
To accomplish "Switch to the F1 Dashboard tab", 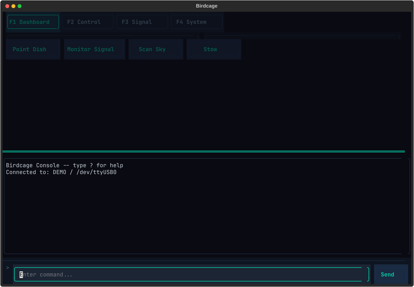I will (33, 22).
